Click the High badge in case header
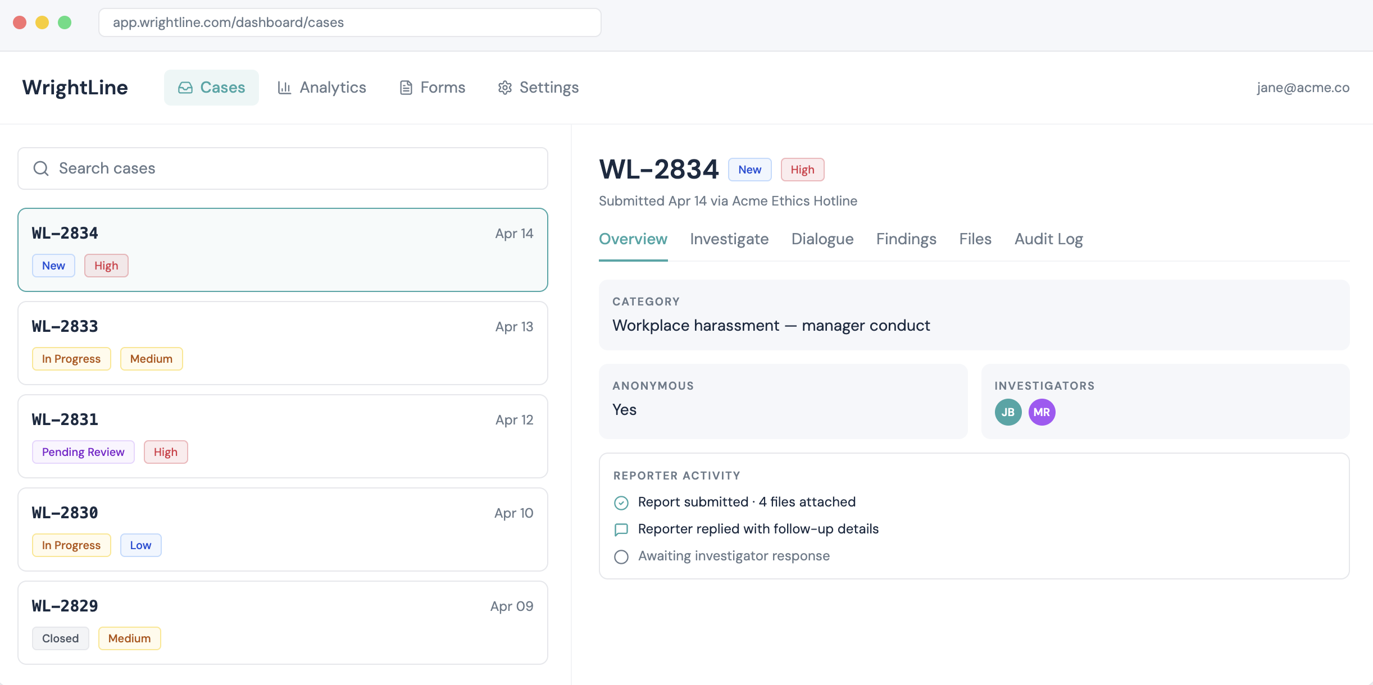The image size is (1373, 685). tap(802, 170)
